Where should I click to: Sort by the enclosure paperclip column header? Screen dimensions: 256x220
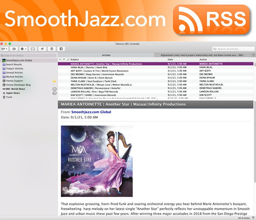68,60
